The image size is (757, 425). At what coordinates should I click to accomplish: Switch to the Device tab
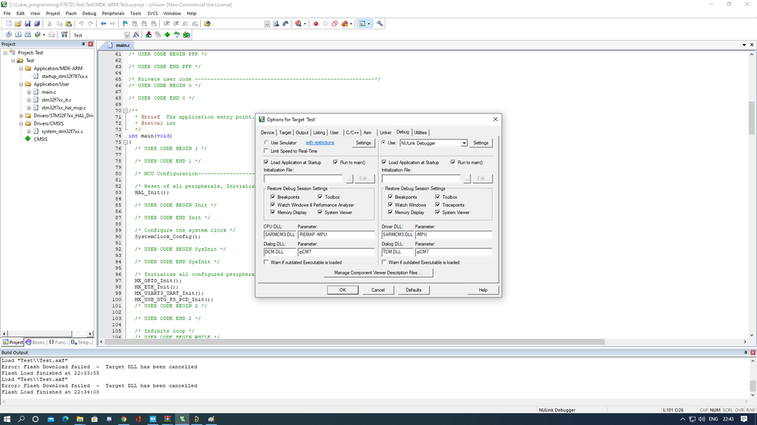267,132
